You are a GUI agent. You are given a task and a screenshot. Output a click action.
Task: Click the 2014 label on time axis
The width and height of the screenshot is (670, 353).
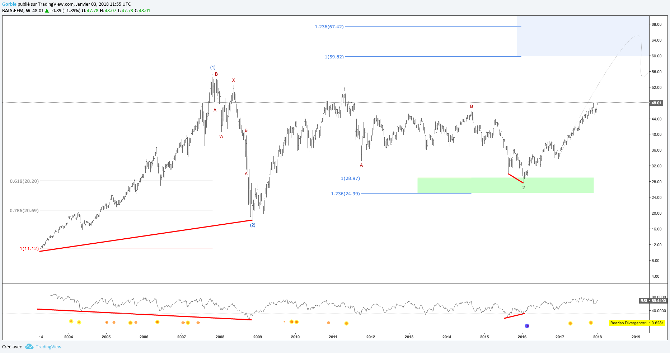point(447,337)
